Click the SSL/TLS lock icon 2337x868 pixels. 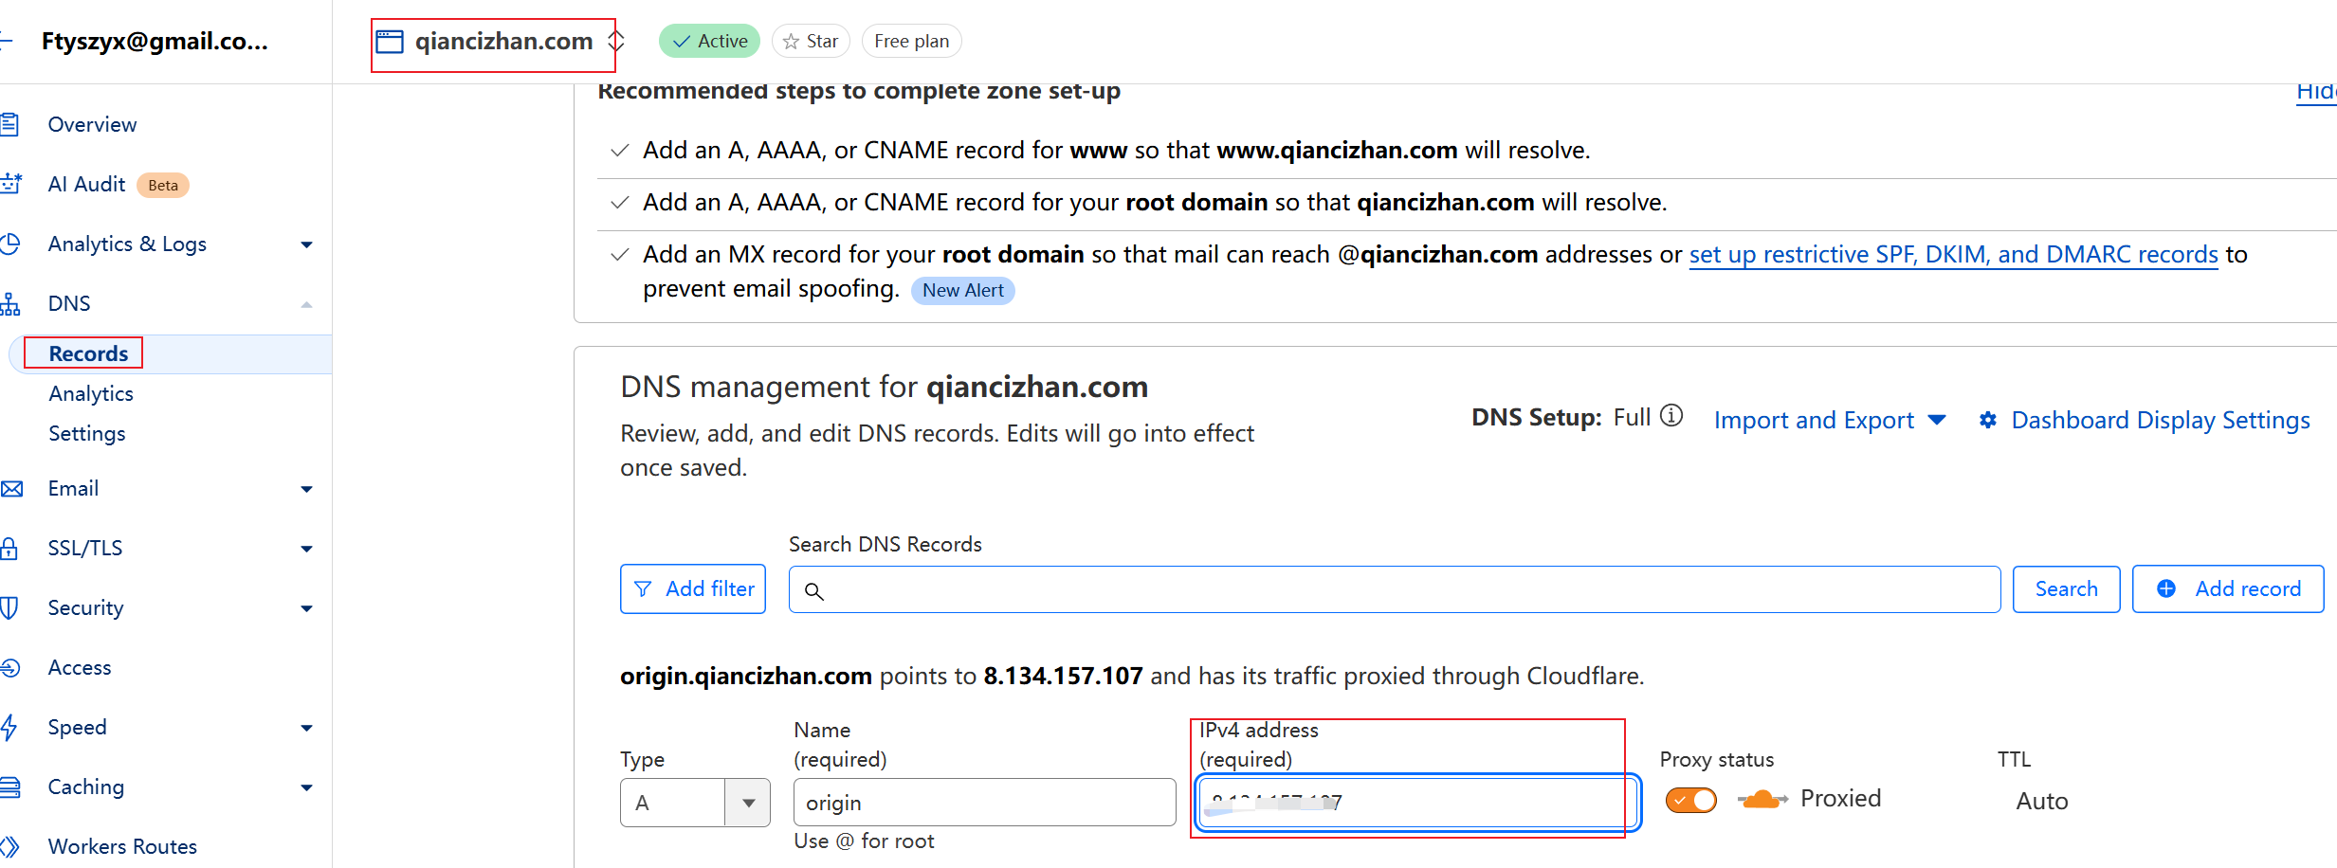click(x=9, y=548)
